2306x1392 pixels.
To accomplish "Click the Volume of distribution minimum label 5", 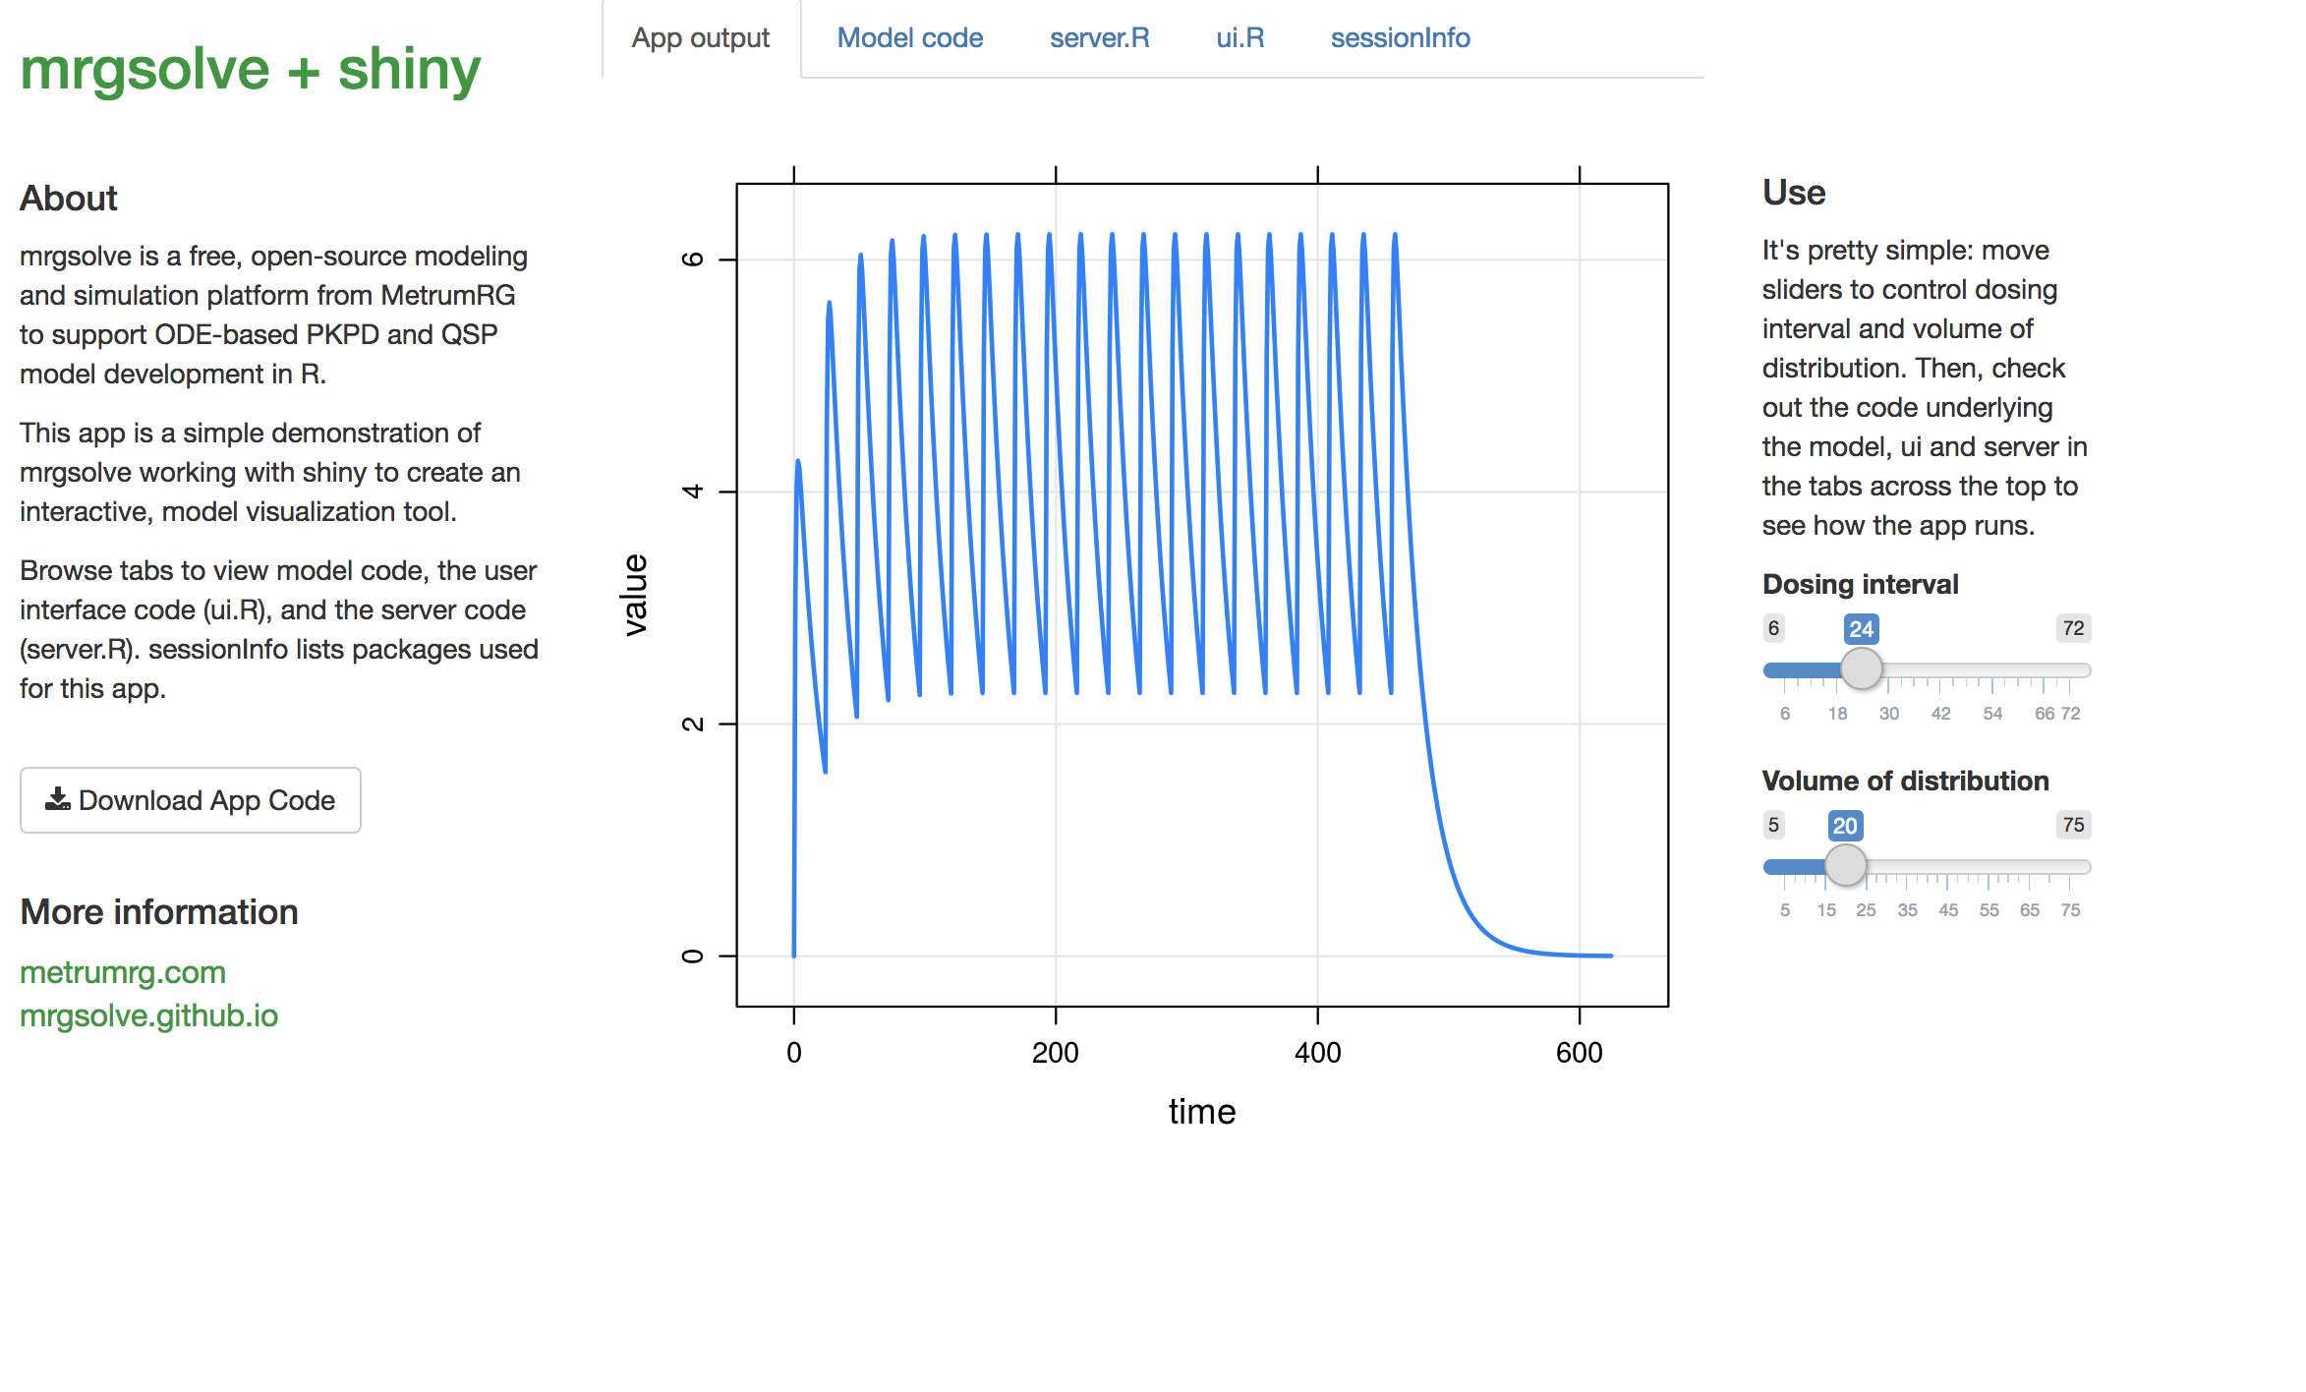I will [x=1774, y=825].
